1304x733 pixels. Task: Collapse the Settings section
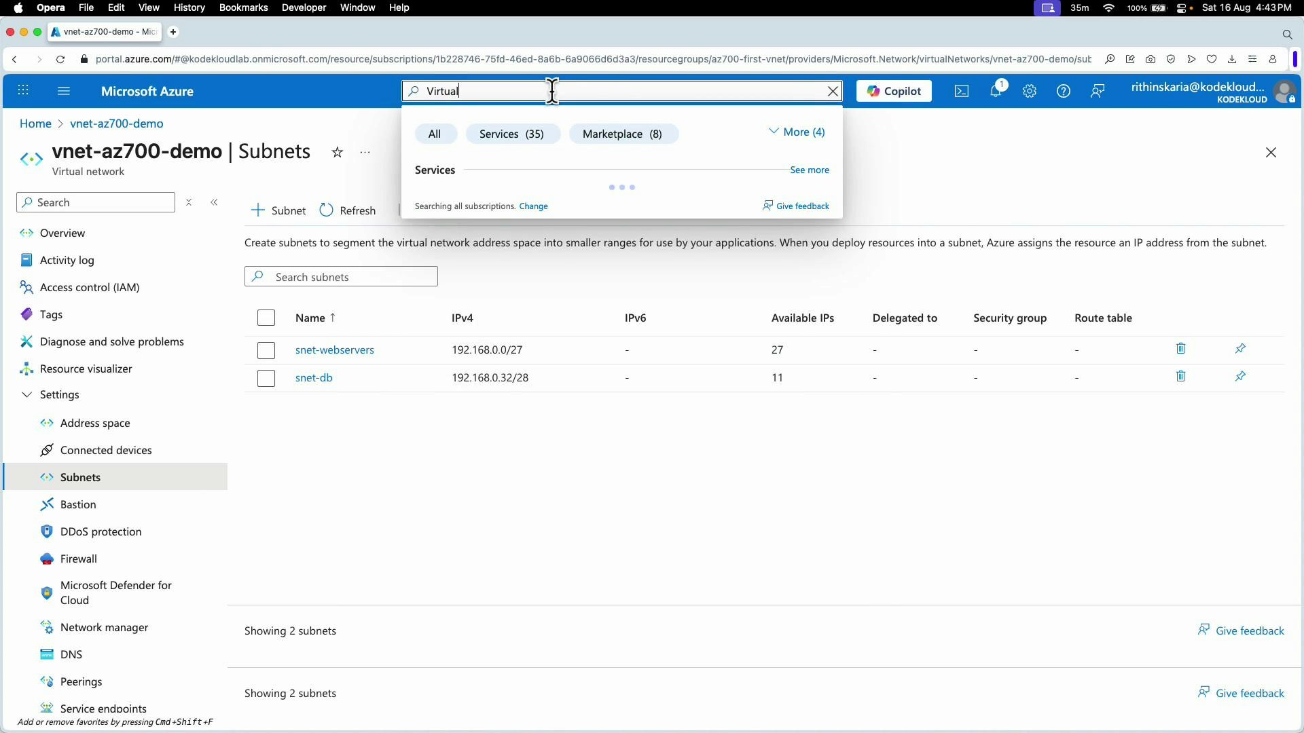[x=26, y=394]
